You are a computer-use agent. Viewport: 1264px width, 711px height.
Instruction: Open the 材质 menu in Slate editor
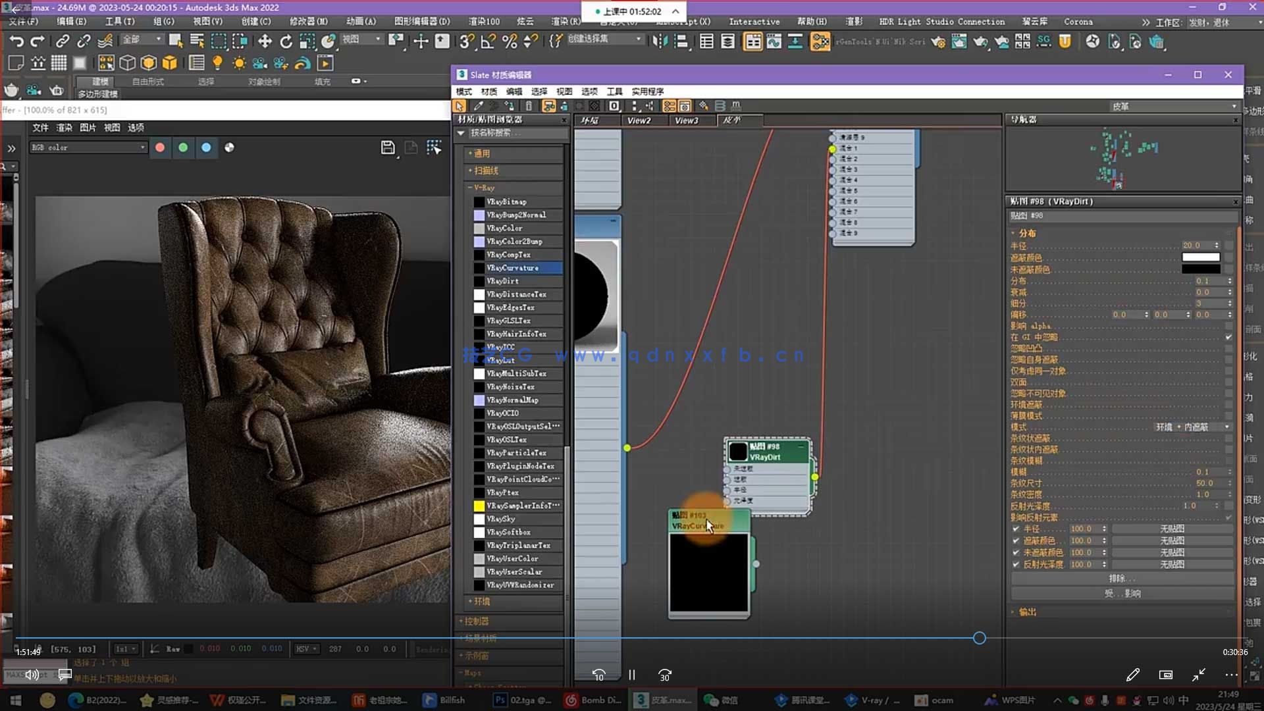coord(488,92)
